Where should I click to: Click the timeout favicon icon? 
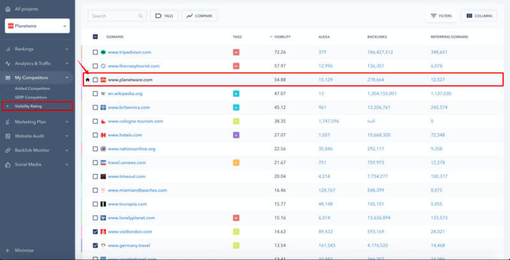coord(103,177)
